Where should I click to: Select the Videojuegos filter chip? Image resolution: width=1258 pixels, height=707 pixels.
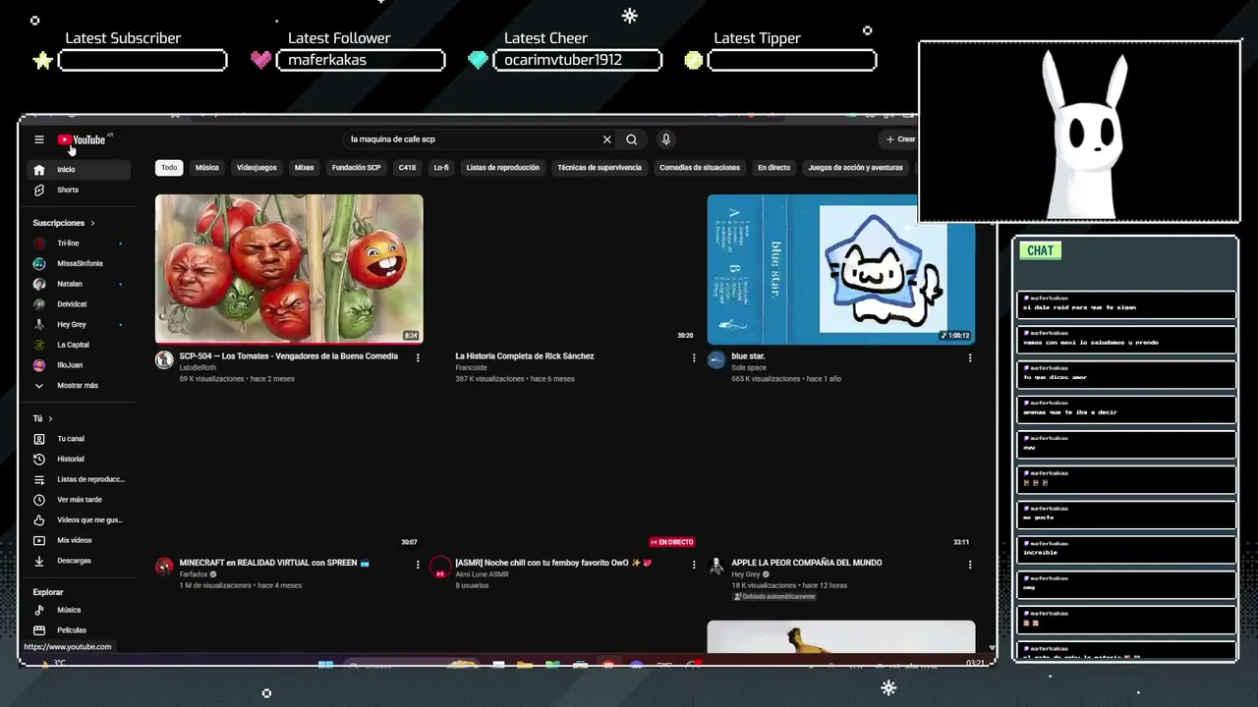[257, 168]
